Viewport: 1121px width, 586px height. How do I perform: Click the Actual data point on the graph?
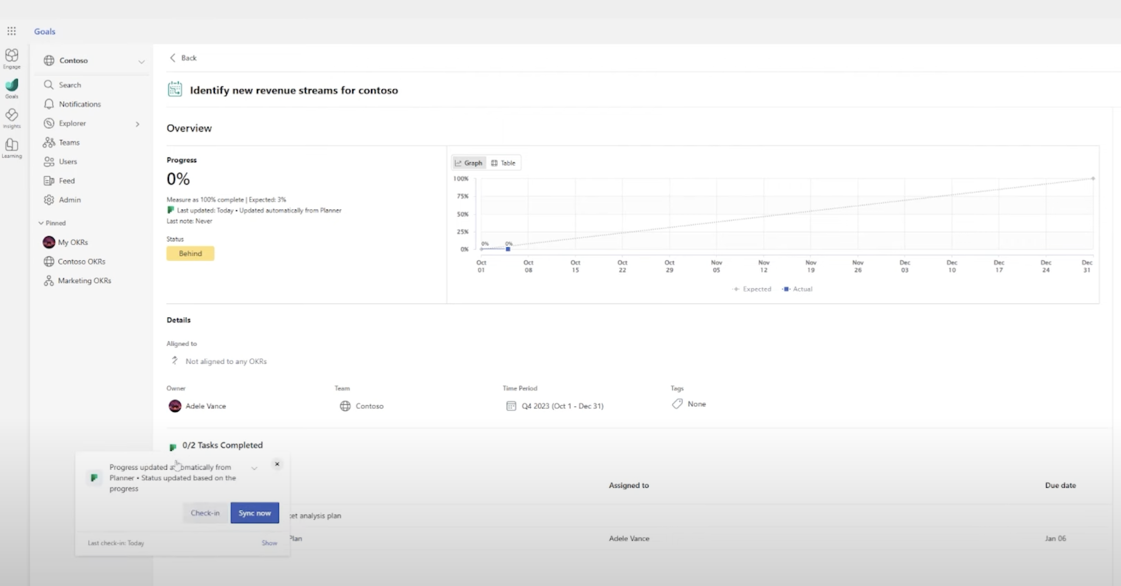pyautogui.click(x=508, y=249)
